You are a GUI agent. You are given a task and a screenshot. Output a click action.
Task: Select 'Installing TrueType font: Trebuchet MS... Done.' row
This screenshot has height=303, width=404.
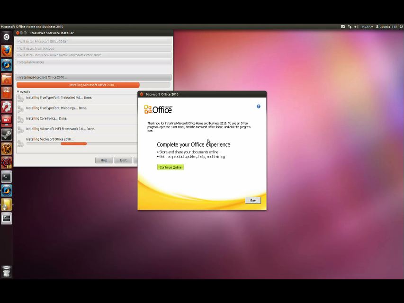pos(77,98)
